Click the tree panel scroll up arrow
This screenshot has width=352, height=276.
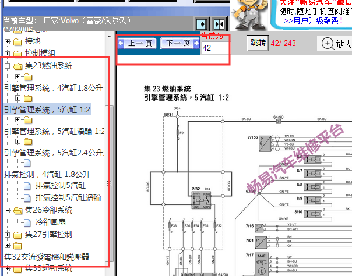click(x=110, y=36)
